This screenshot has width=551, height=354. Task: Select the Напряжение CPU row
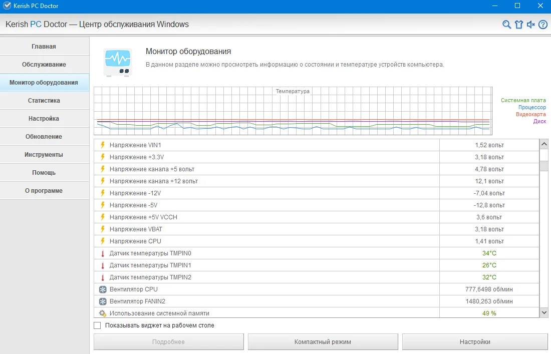click(316, 241)
